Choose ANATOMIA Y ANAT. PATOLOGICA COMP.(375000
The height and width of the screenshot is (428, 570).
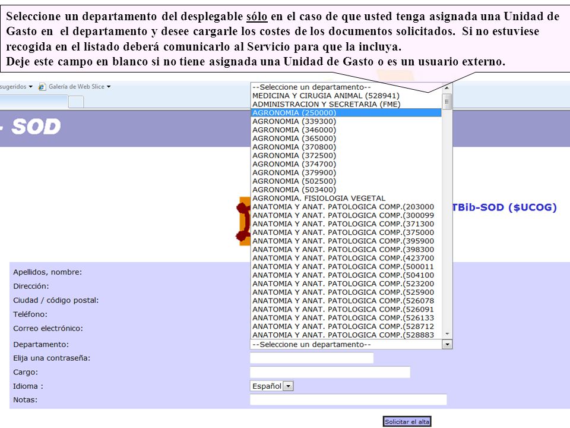tap(346, 232)
